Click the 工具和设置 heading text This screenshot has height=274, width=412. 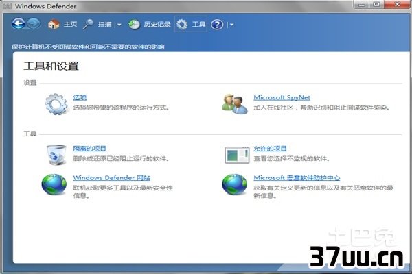pyautogui.click(x=51, y=66)
